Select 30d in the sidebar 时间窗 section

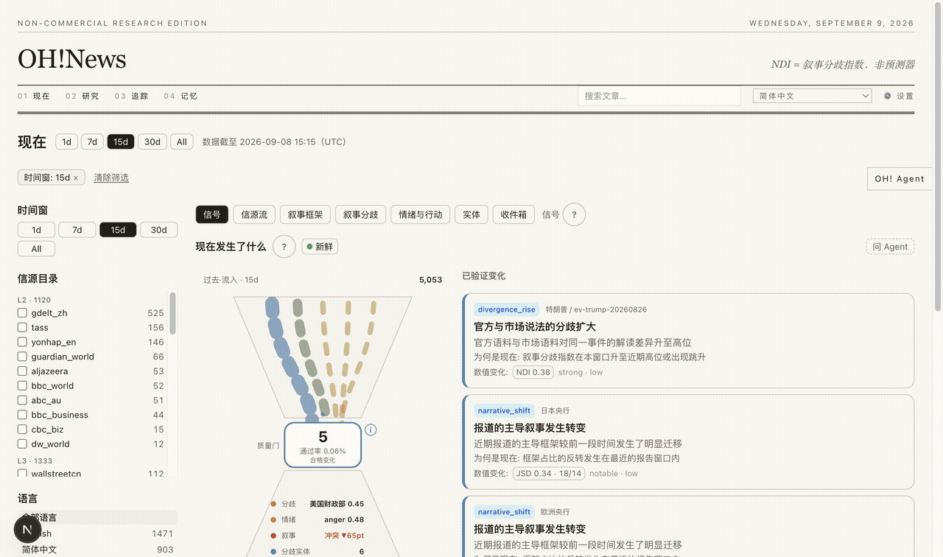click(159, 230)
